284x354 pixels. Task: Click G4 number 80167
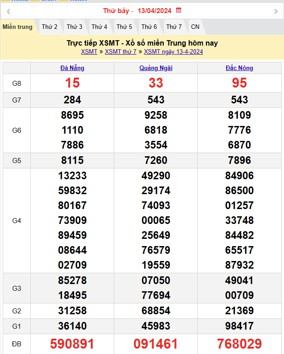[72, 205]
